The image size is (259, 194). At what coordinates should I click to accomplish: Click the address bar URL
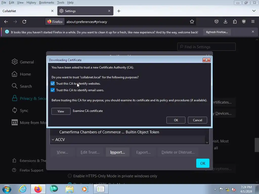tap(87, 22)
